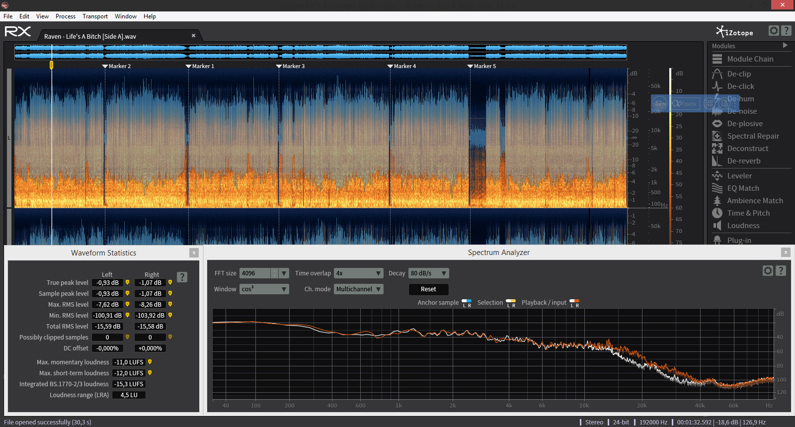Open the De-click module
The height and width of the screenshot is (427, 795).
pos(740,86)
